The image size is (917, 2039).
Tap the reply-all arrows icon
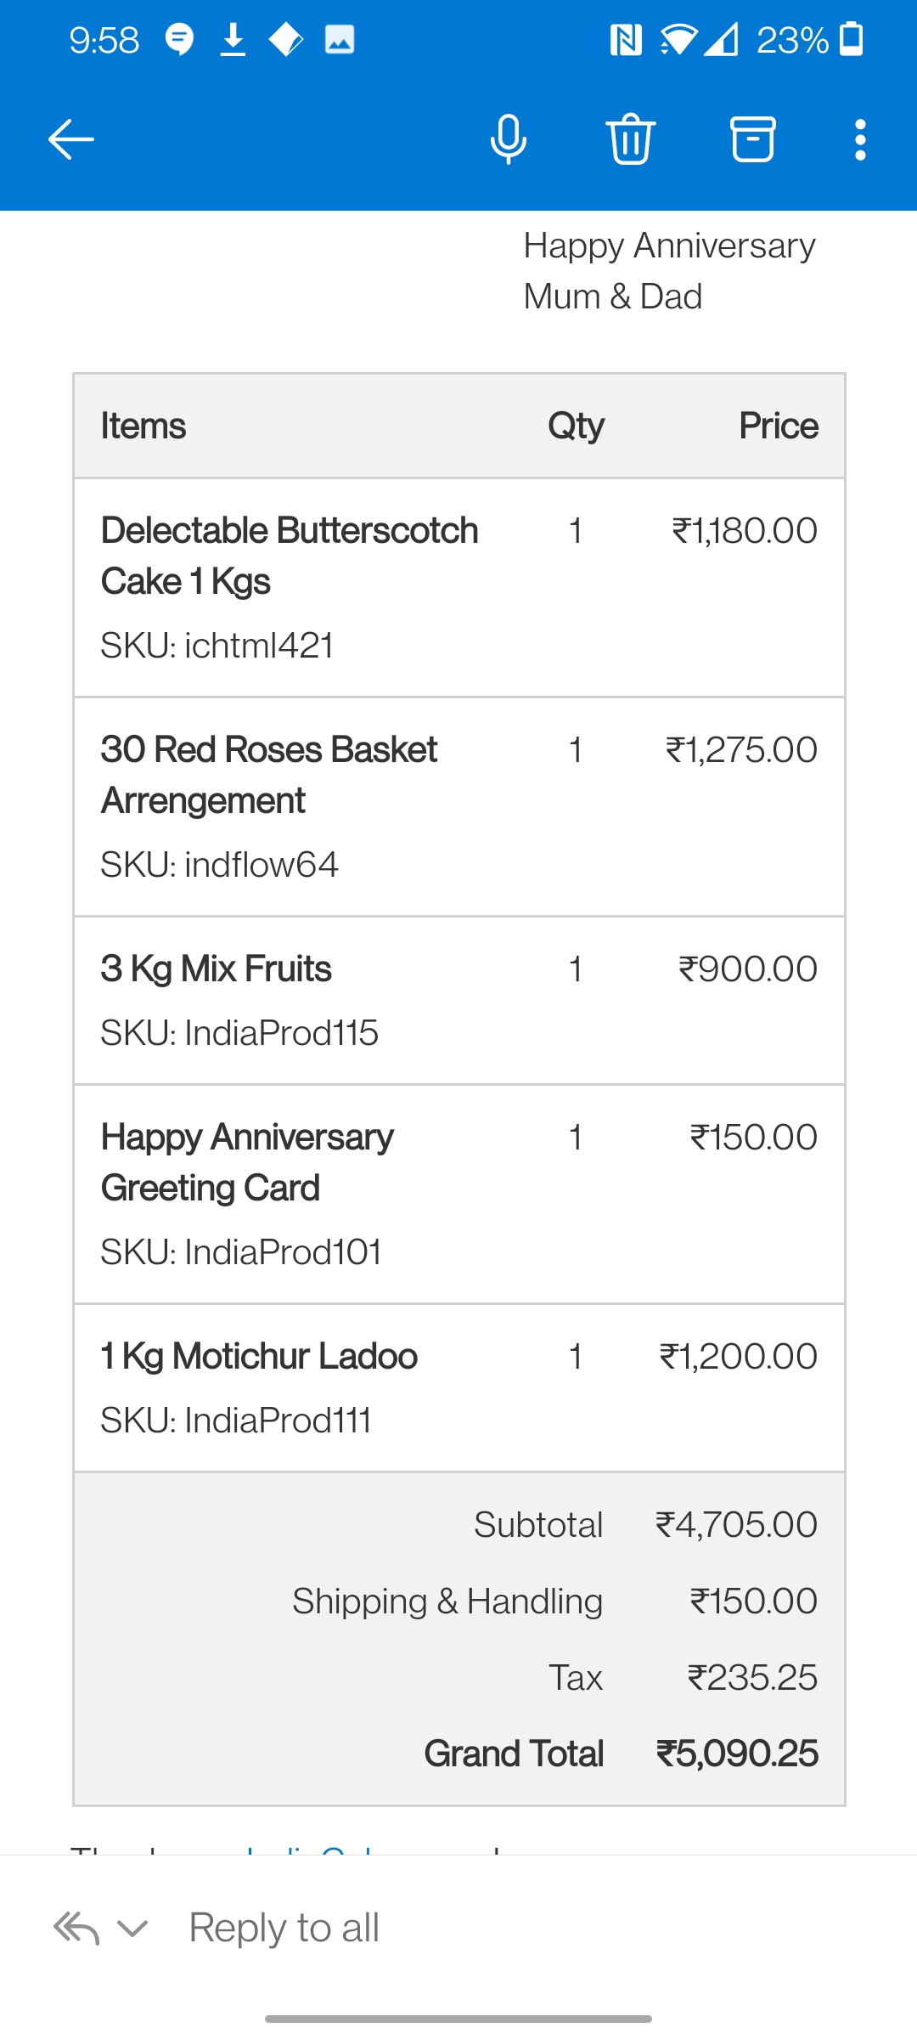pos(76,1929)
